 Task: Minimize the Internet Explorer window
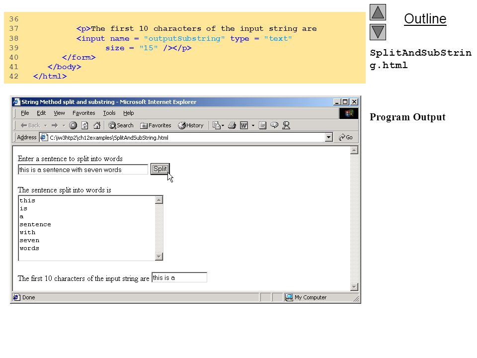[x=337, y=102]
